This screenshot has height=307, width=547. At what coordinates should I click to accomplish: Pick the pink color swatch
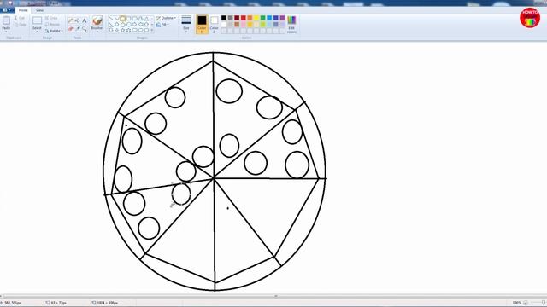click(244, 25)
